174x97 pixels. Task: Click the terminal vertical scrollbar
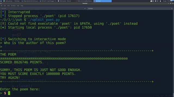click(x=173, y=53)
